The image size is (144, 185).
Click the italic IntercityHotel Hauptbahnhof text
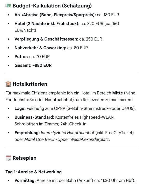tap(68, 133)
